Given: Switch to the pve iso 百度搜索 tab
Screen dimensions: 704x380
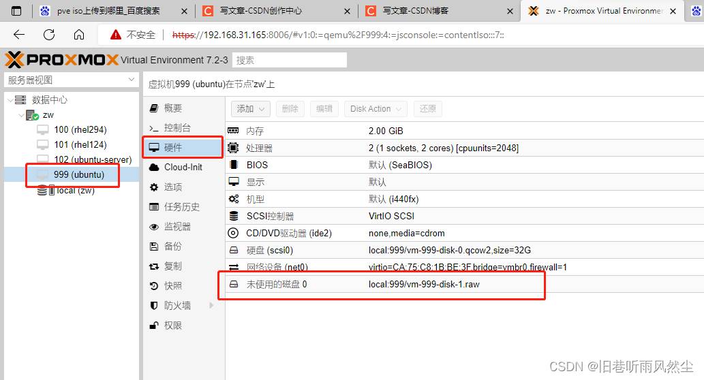Looking at the screenshot, I should click(112, 12).
